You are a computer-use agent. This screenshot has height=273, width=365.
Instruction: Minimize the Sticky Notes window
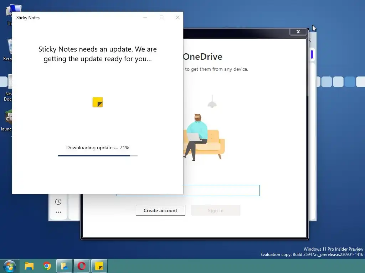coord(145,17)
